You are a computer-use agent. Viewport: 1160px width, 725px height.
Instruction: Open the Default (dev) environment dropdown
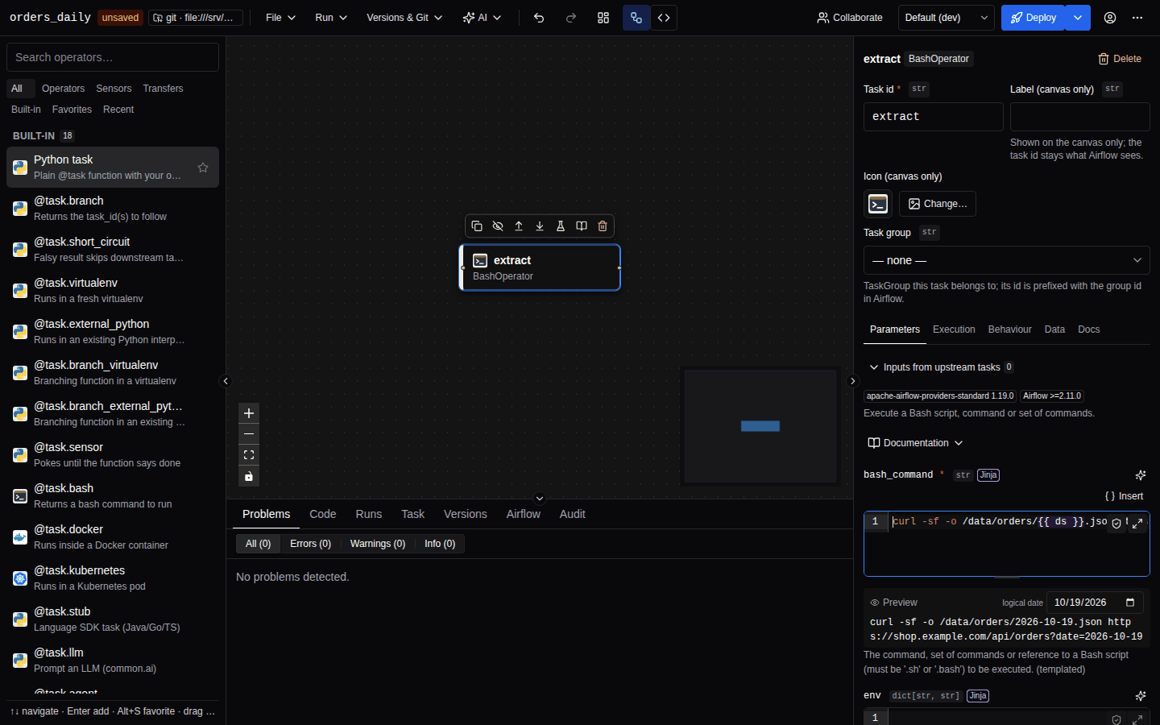click(x=946, y=18)
